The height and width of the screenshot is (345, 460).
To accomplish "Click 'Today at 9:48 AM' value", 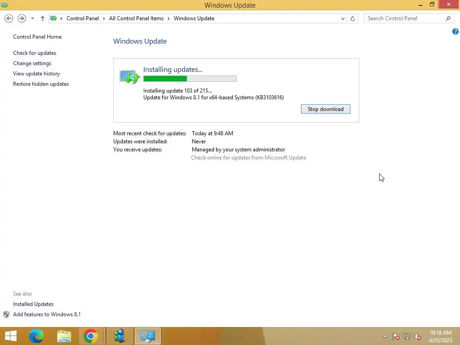I will click(212, 133).
